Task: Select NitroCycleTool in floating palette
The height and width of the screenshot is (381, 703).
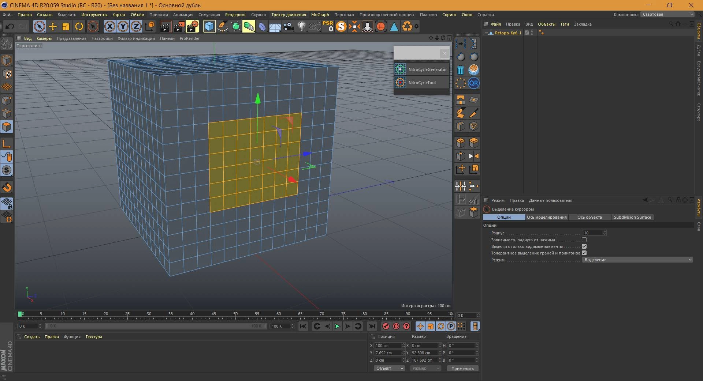Action: [x=421, y=83]
